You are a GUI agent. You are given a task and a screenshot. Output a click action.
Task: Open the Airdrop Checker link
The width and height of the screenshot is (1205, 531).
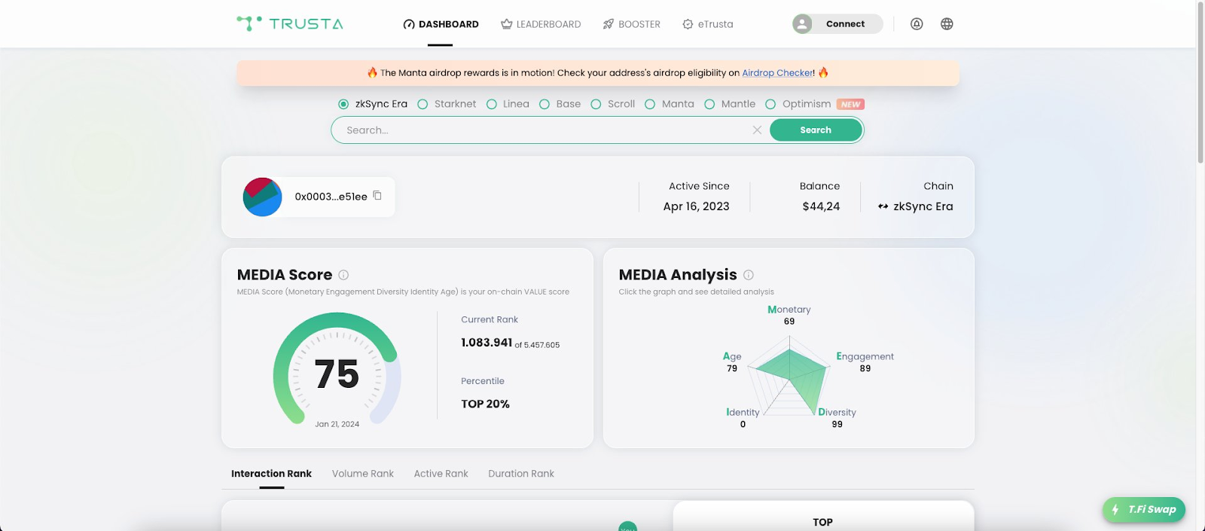point(777,73)
